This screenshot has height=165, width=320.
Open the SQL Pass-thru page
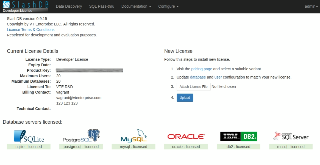point(102,6)
